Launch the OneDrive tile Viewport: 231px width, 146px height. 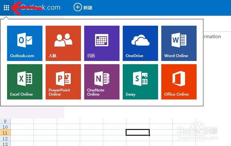[140, 43]
